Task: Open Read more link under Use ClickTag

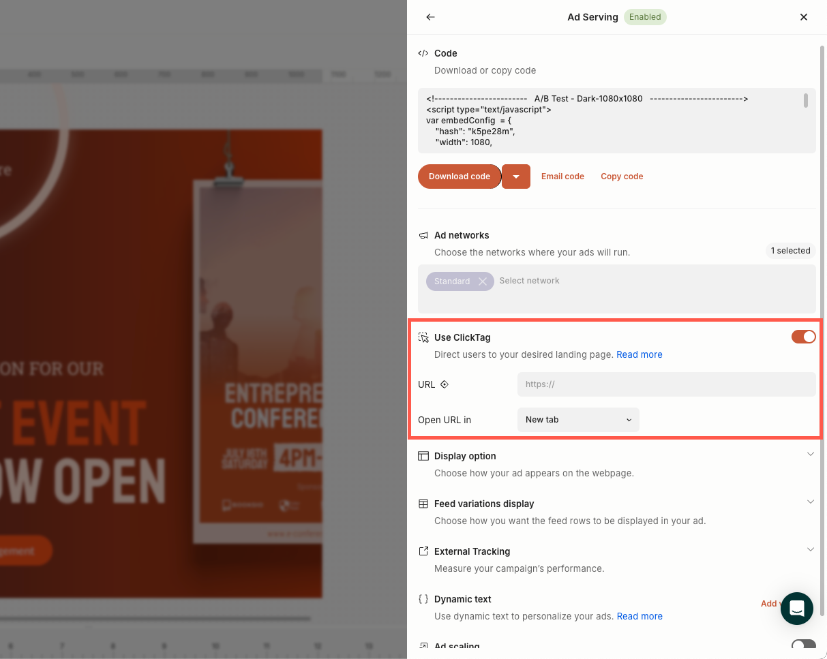Action: click(639, 354)
